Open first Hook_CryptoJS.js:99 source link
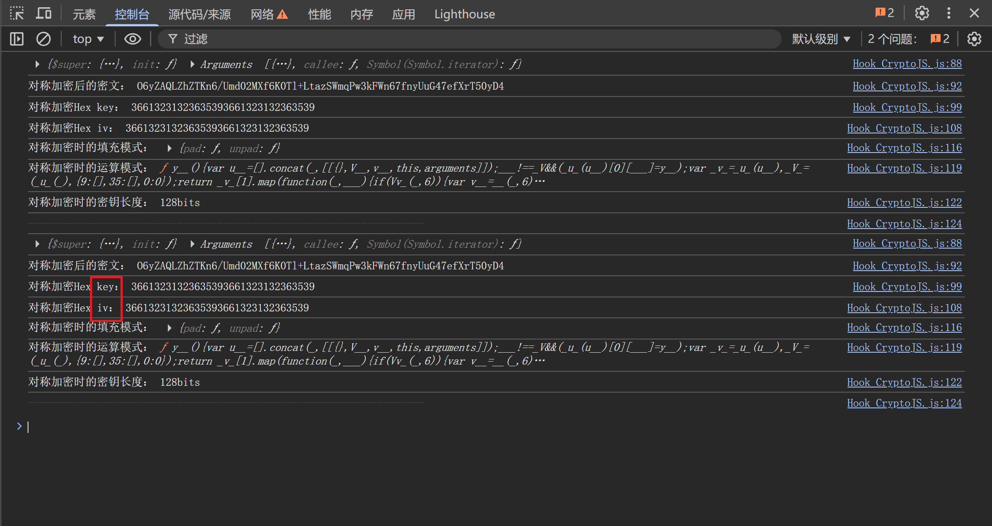The image size is (992, 526). coord(907,107)
